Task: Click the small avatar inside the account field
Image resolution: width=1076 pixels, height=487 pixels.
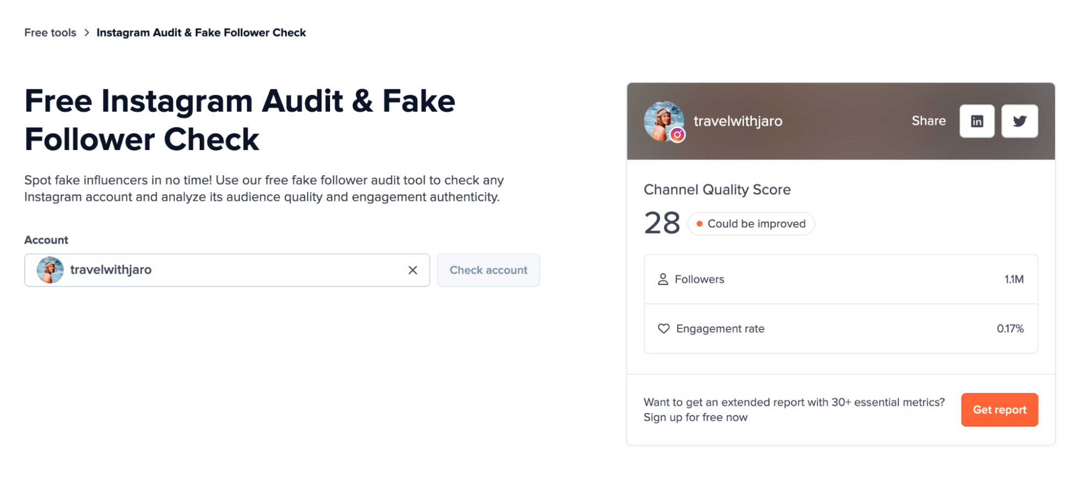Action: [x=50, y=270]
